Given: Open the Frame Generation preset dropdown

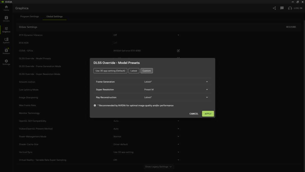Looking at the screenshot, I should point(207,82).
